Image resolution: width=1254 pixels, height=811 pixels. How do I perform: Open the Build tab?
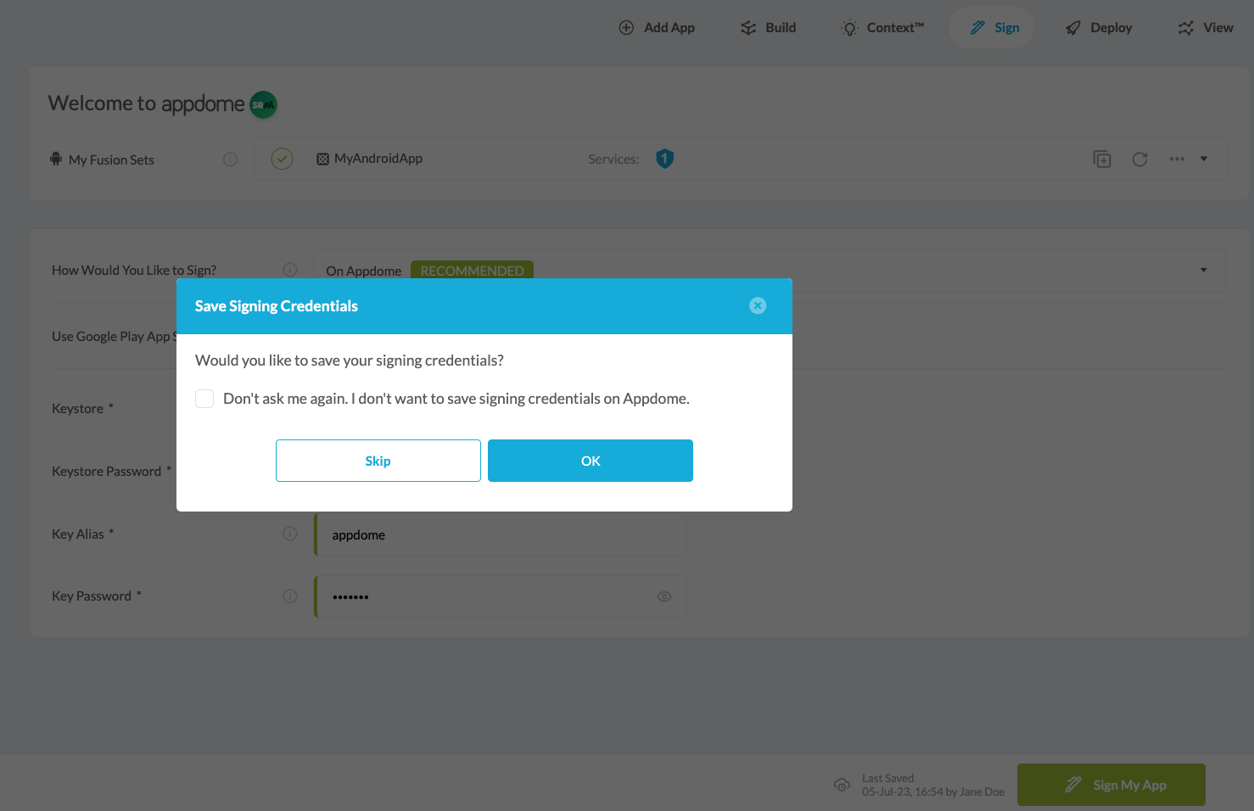point(768,28)
